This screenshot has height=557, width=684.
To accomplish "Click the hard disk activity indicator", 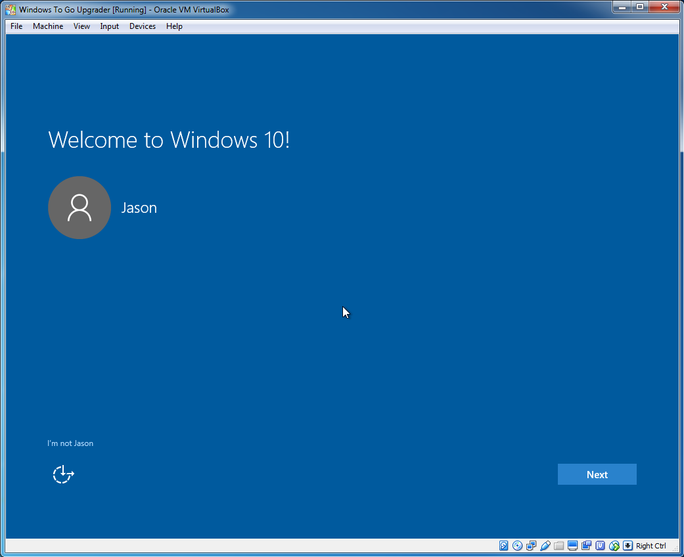I will 503,546.
